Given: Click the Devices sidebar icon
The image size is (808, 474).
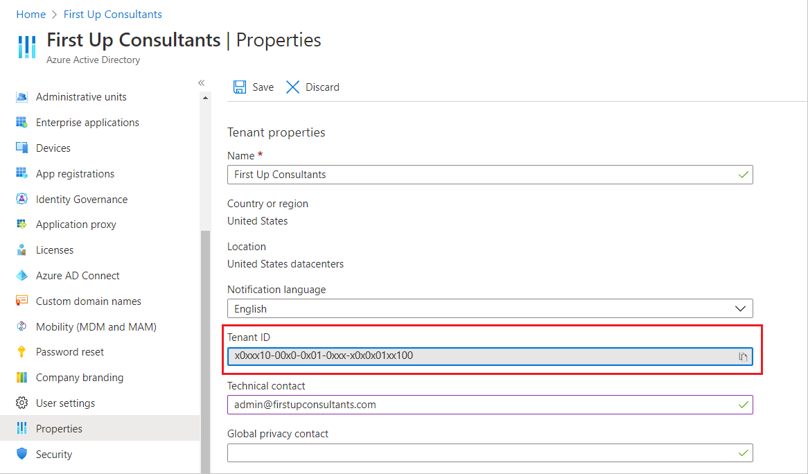Looking at the screenshot, I should [23, 148].
